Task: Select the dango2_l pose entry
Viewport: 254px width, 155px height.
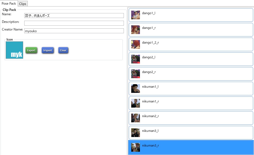Action: click(191, 59)
